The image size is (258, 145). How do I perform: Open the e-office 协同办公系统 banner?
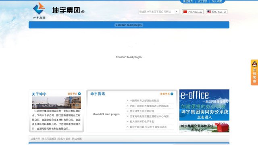[x=204, y=105]
